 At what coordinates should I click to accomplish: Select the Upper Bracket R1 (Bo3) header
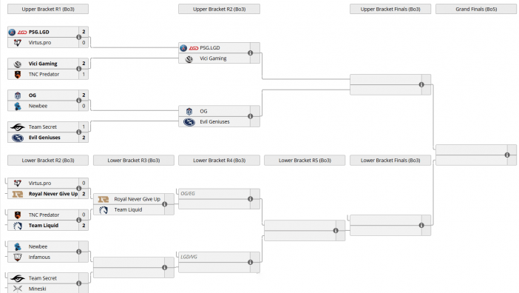[48, 10]
